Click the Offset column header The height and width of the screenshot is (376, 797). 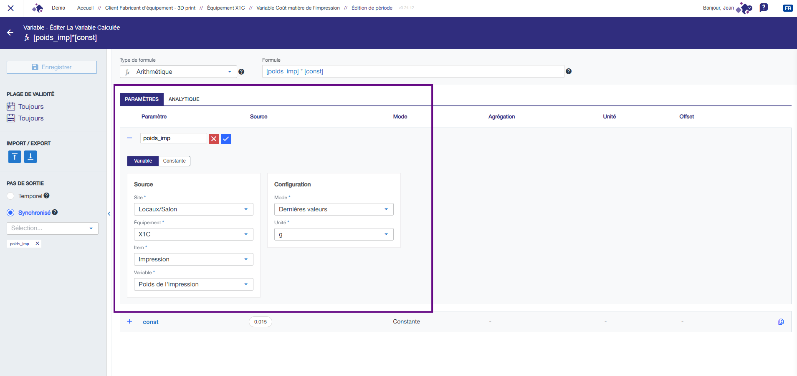pyautogui.click(x=686, y=117)
